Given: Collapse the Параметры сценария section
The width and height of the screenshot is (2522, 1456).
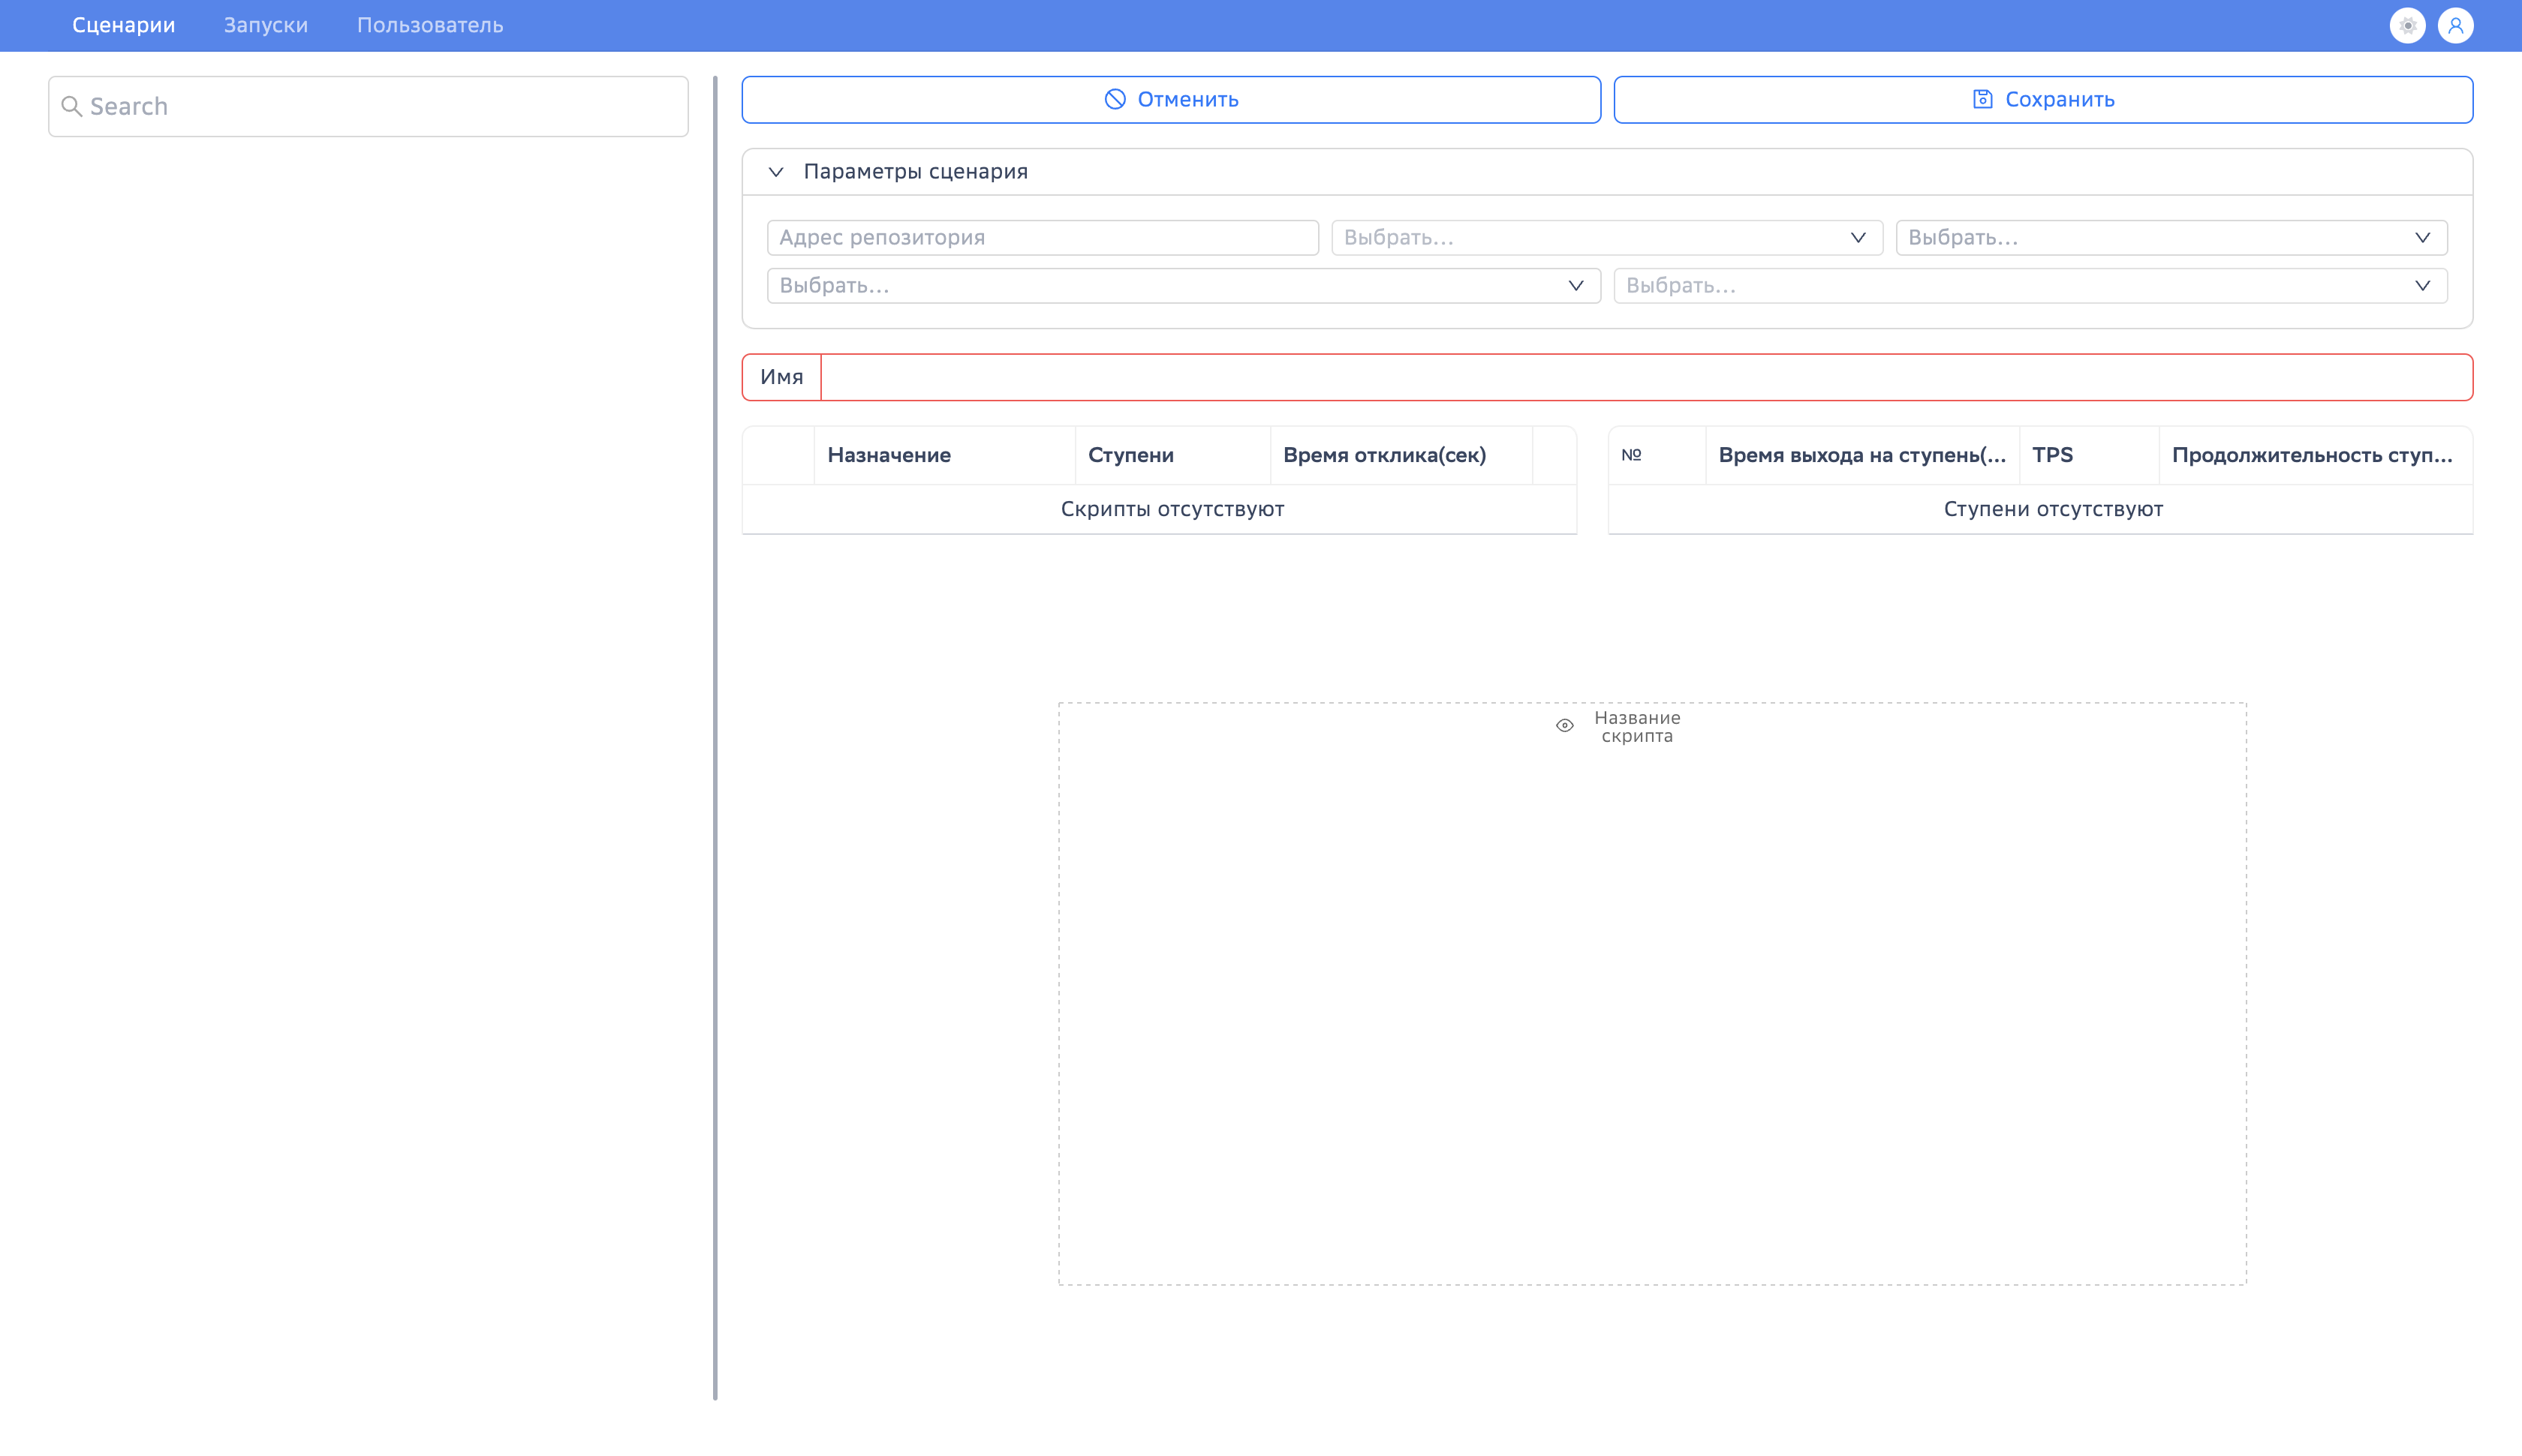Looking at the screenshot, I should coord(775,172).
